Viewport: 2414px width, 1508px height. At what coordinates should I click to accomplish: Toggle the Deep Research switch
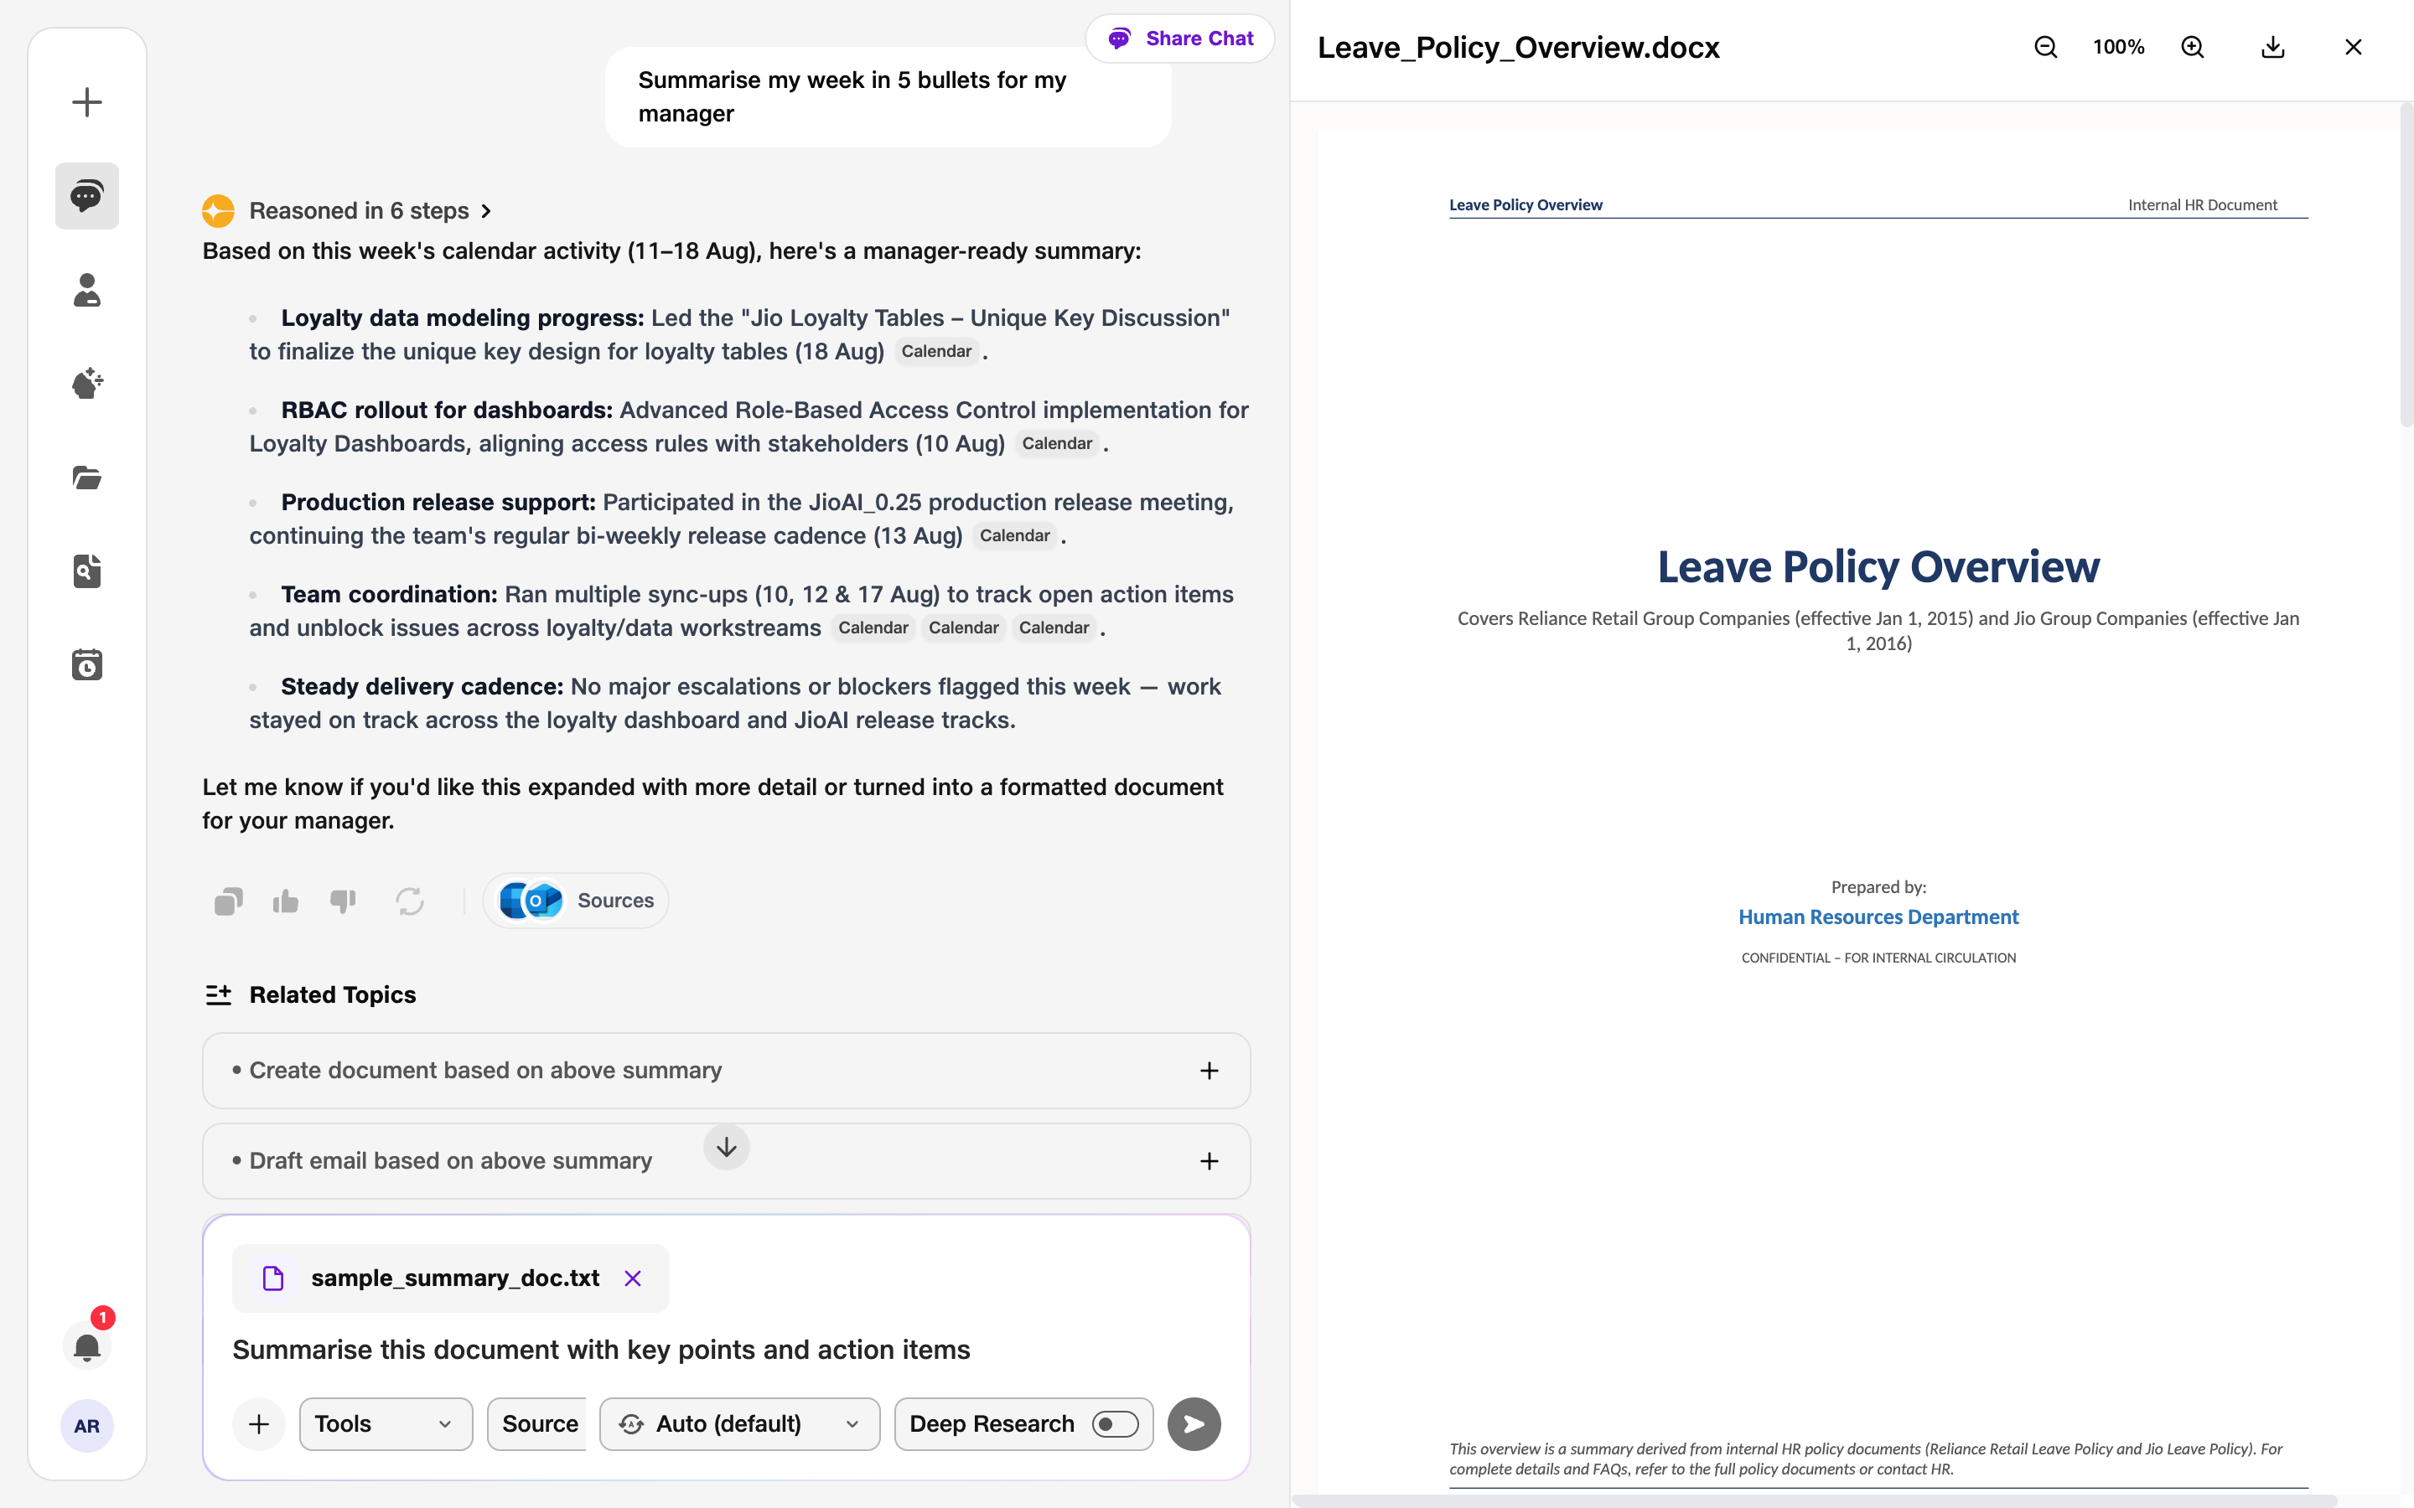tap(1116, 1424)
